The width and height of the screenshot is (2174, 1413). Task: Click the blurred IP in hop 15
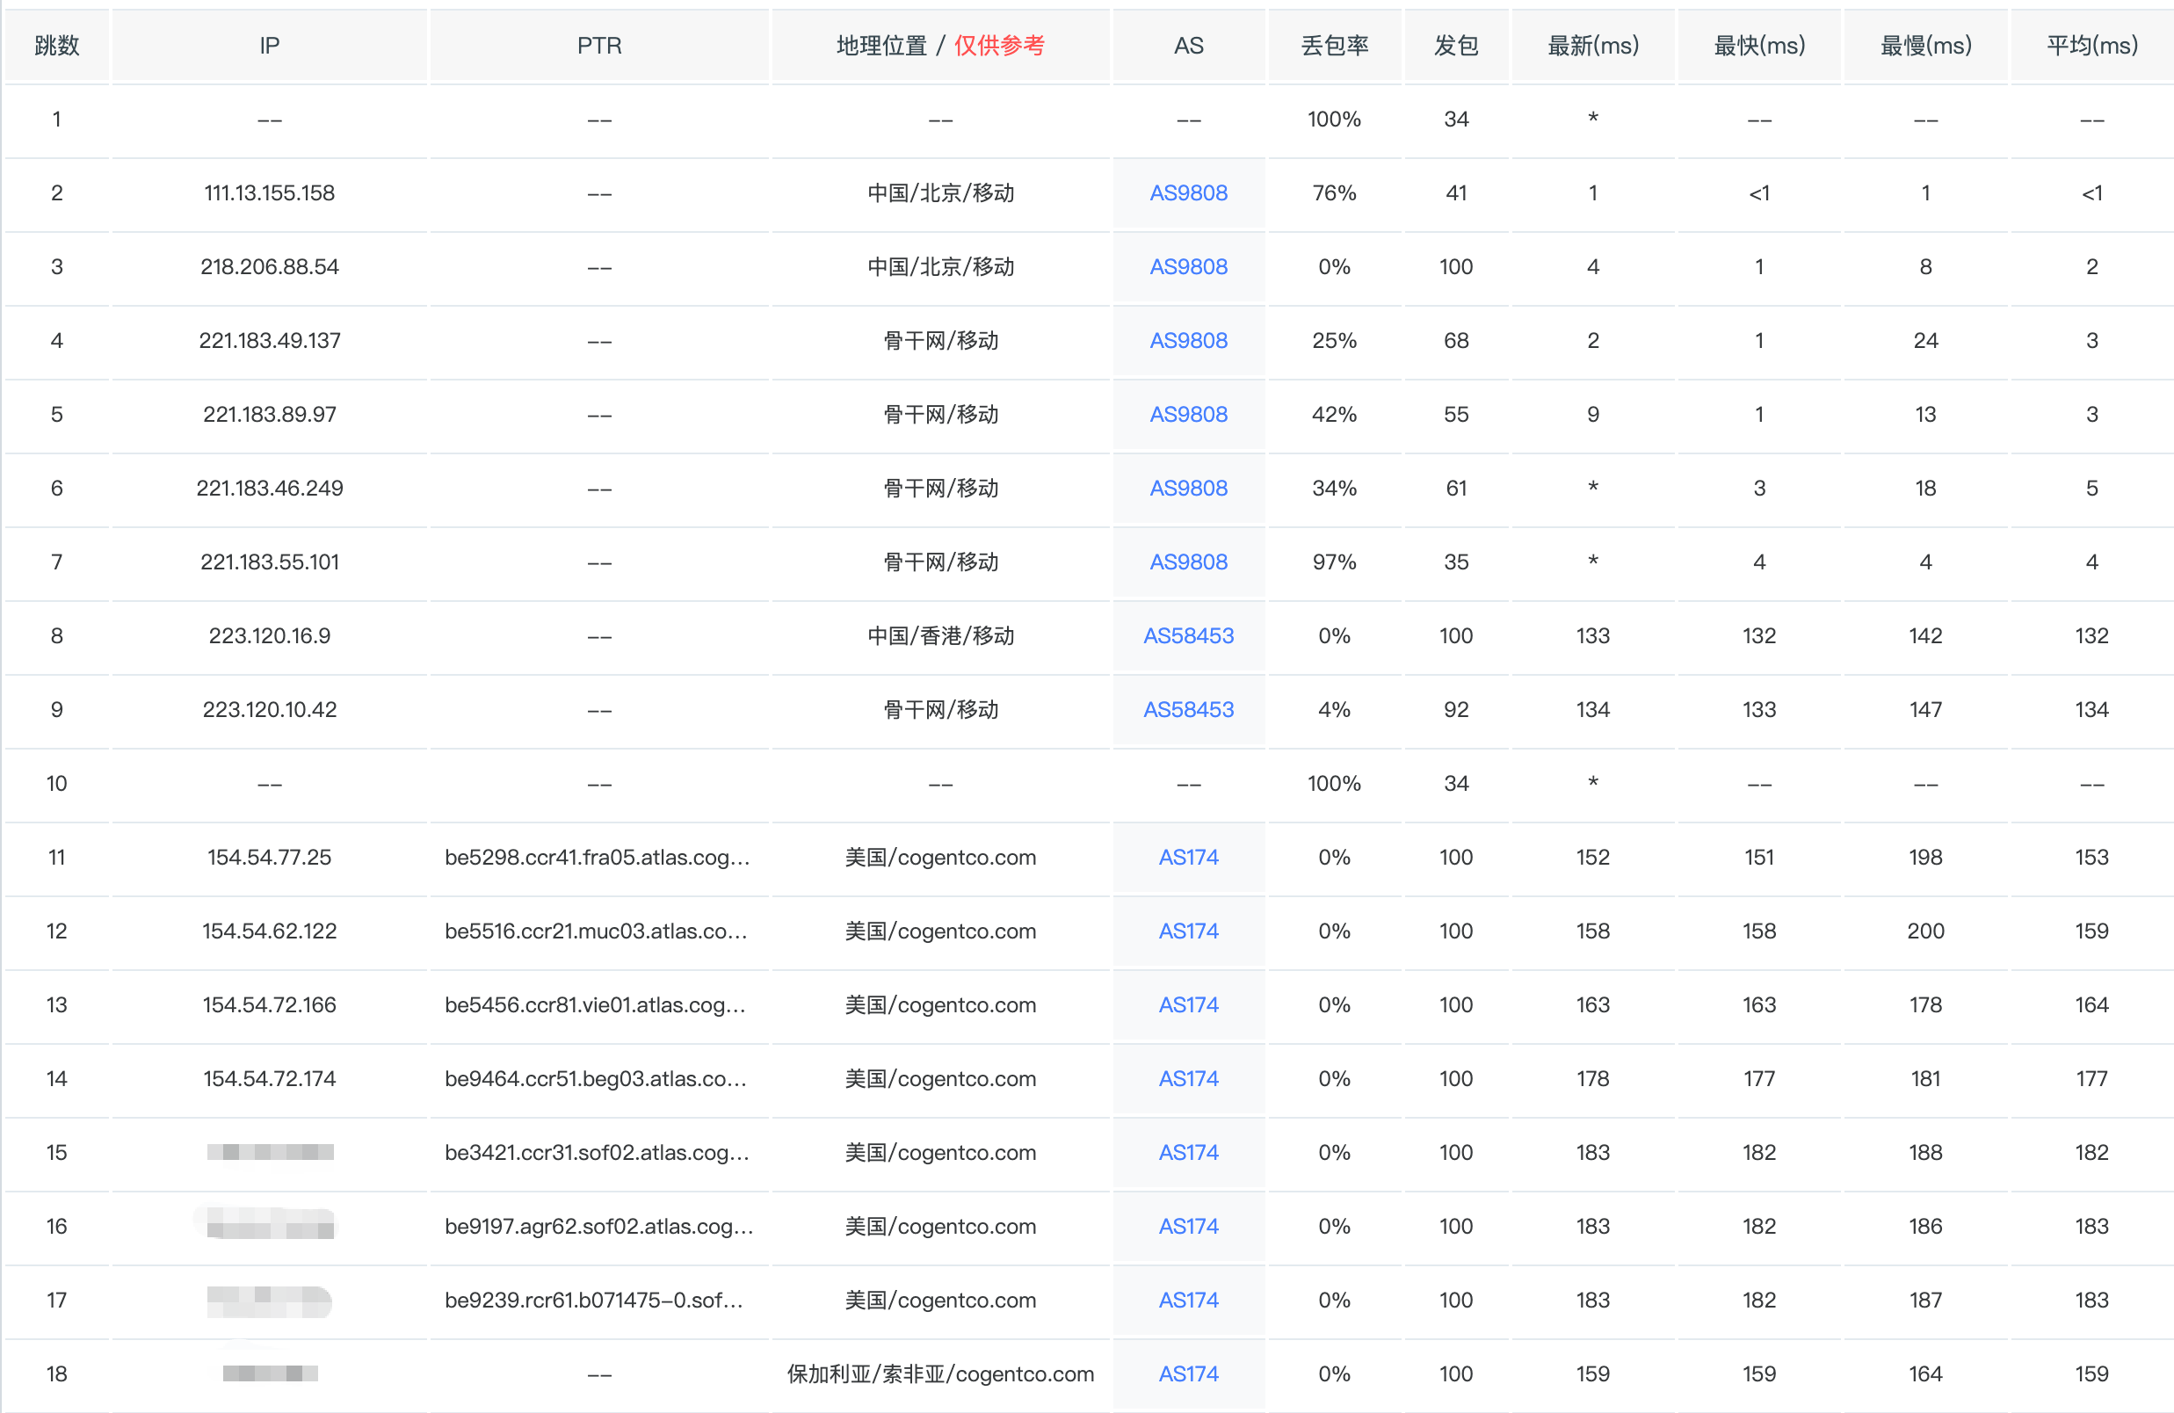(x=270, y=1152)
